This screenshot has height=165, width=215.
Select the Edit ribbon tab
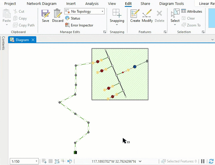128,3
